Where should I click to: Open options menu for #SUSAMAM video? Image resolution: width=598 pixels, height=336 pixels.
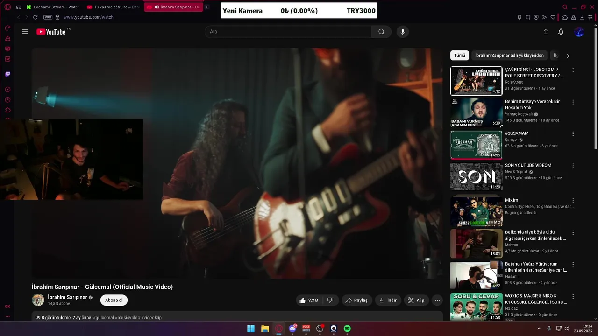(x=573, y=134)
